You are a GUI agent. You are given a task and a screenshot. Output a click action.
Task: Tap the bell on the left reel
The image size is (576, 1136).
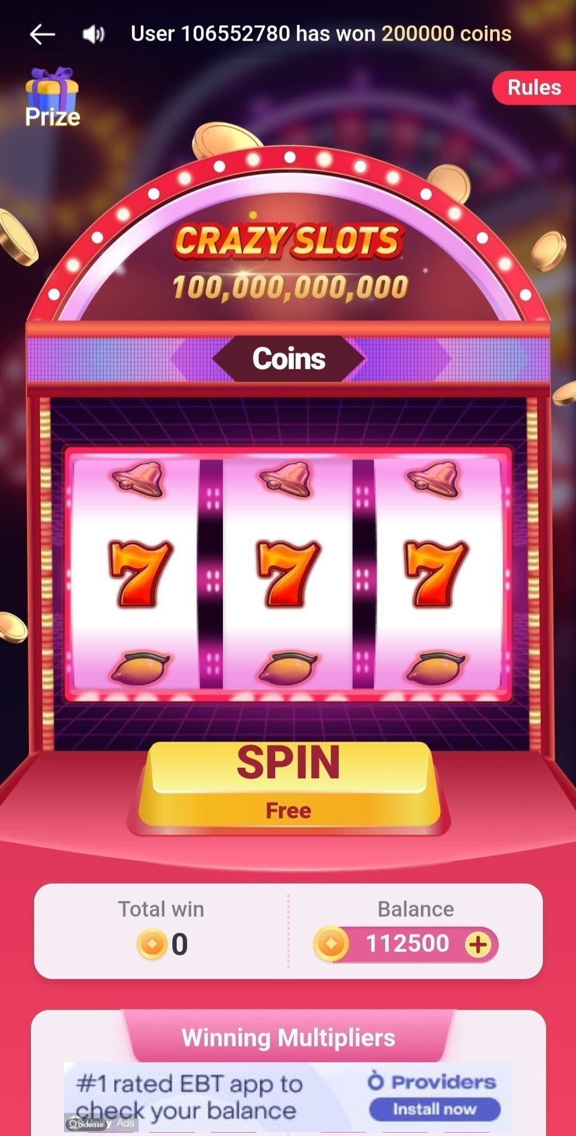click(138, 479)
